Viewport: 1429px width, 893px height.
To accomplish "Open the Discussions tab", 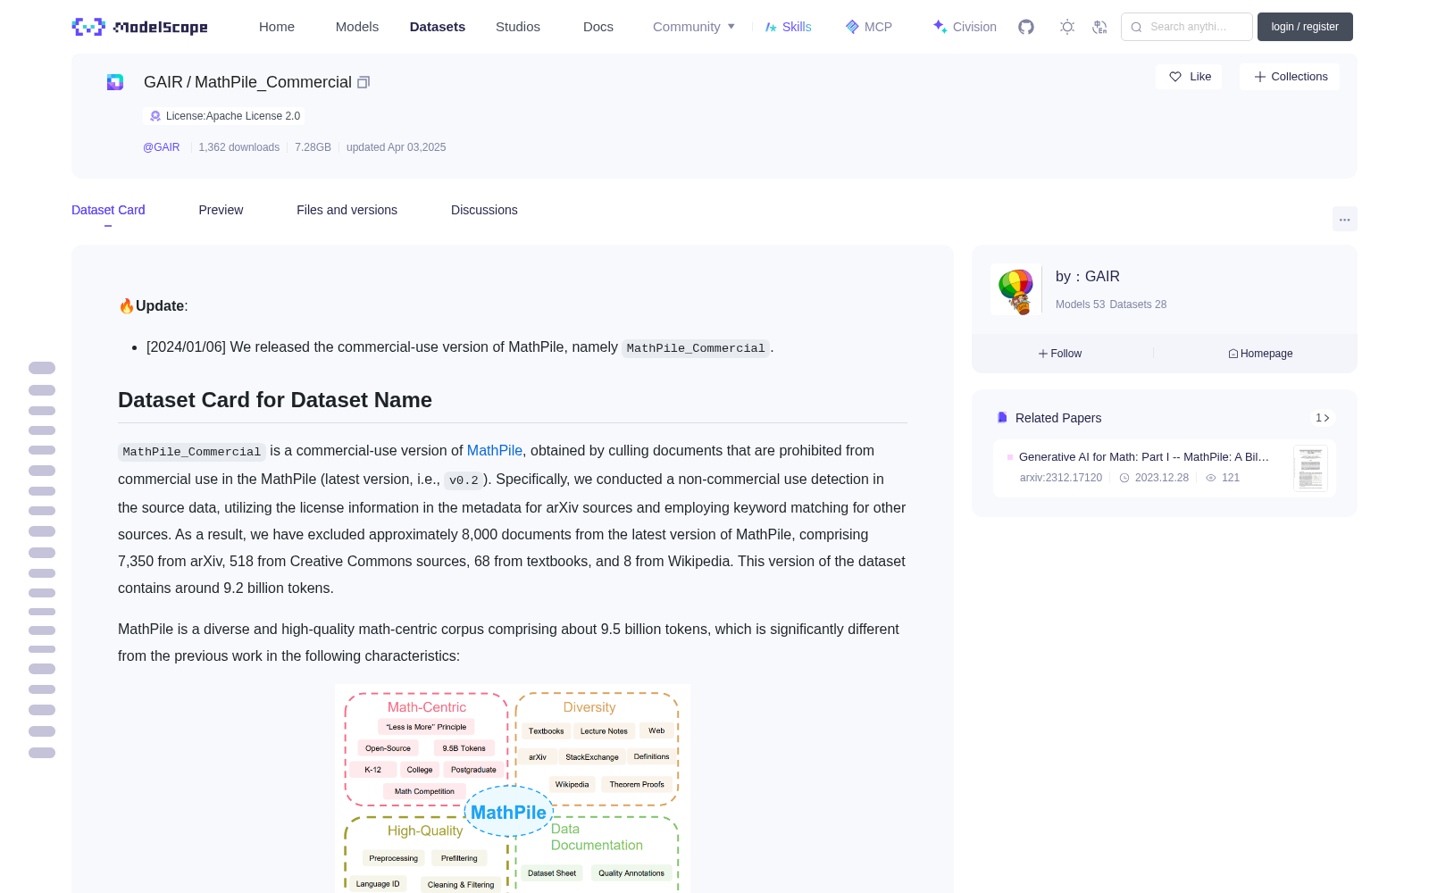I will point(484,210).
